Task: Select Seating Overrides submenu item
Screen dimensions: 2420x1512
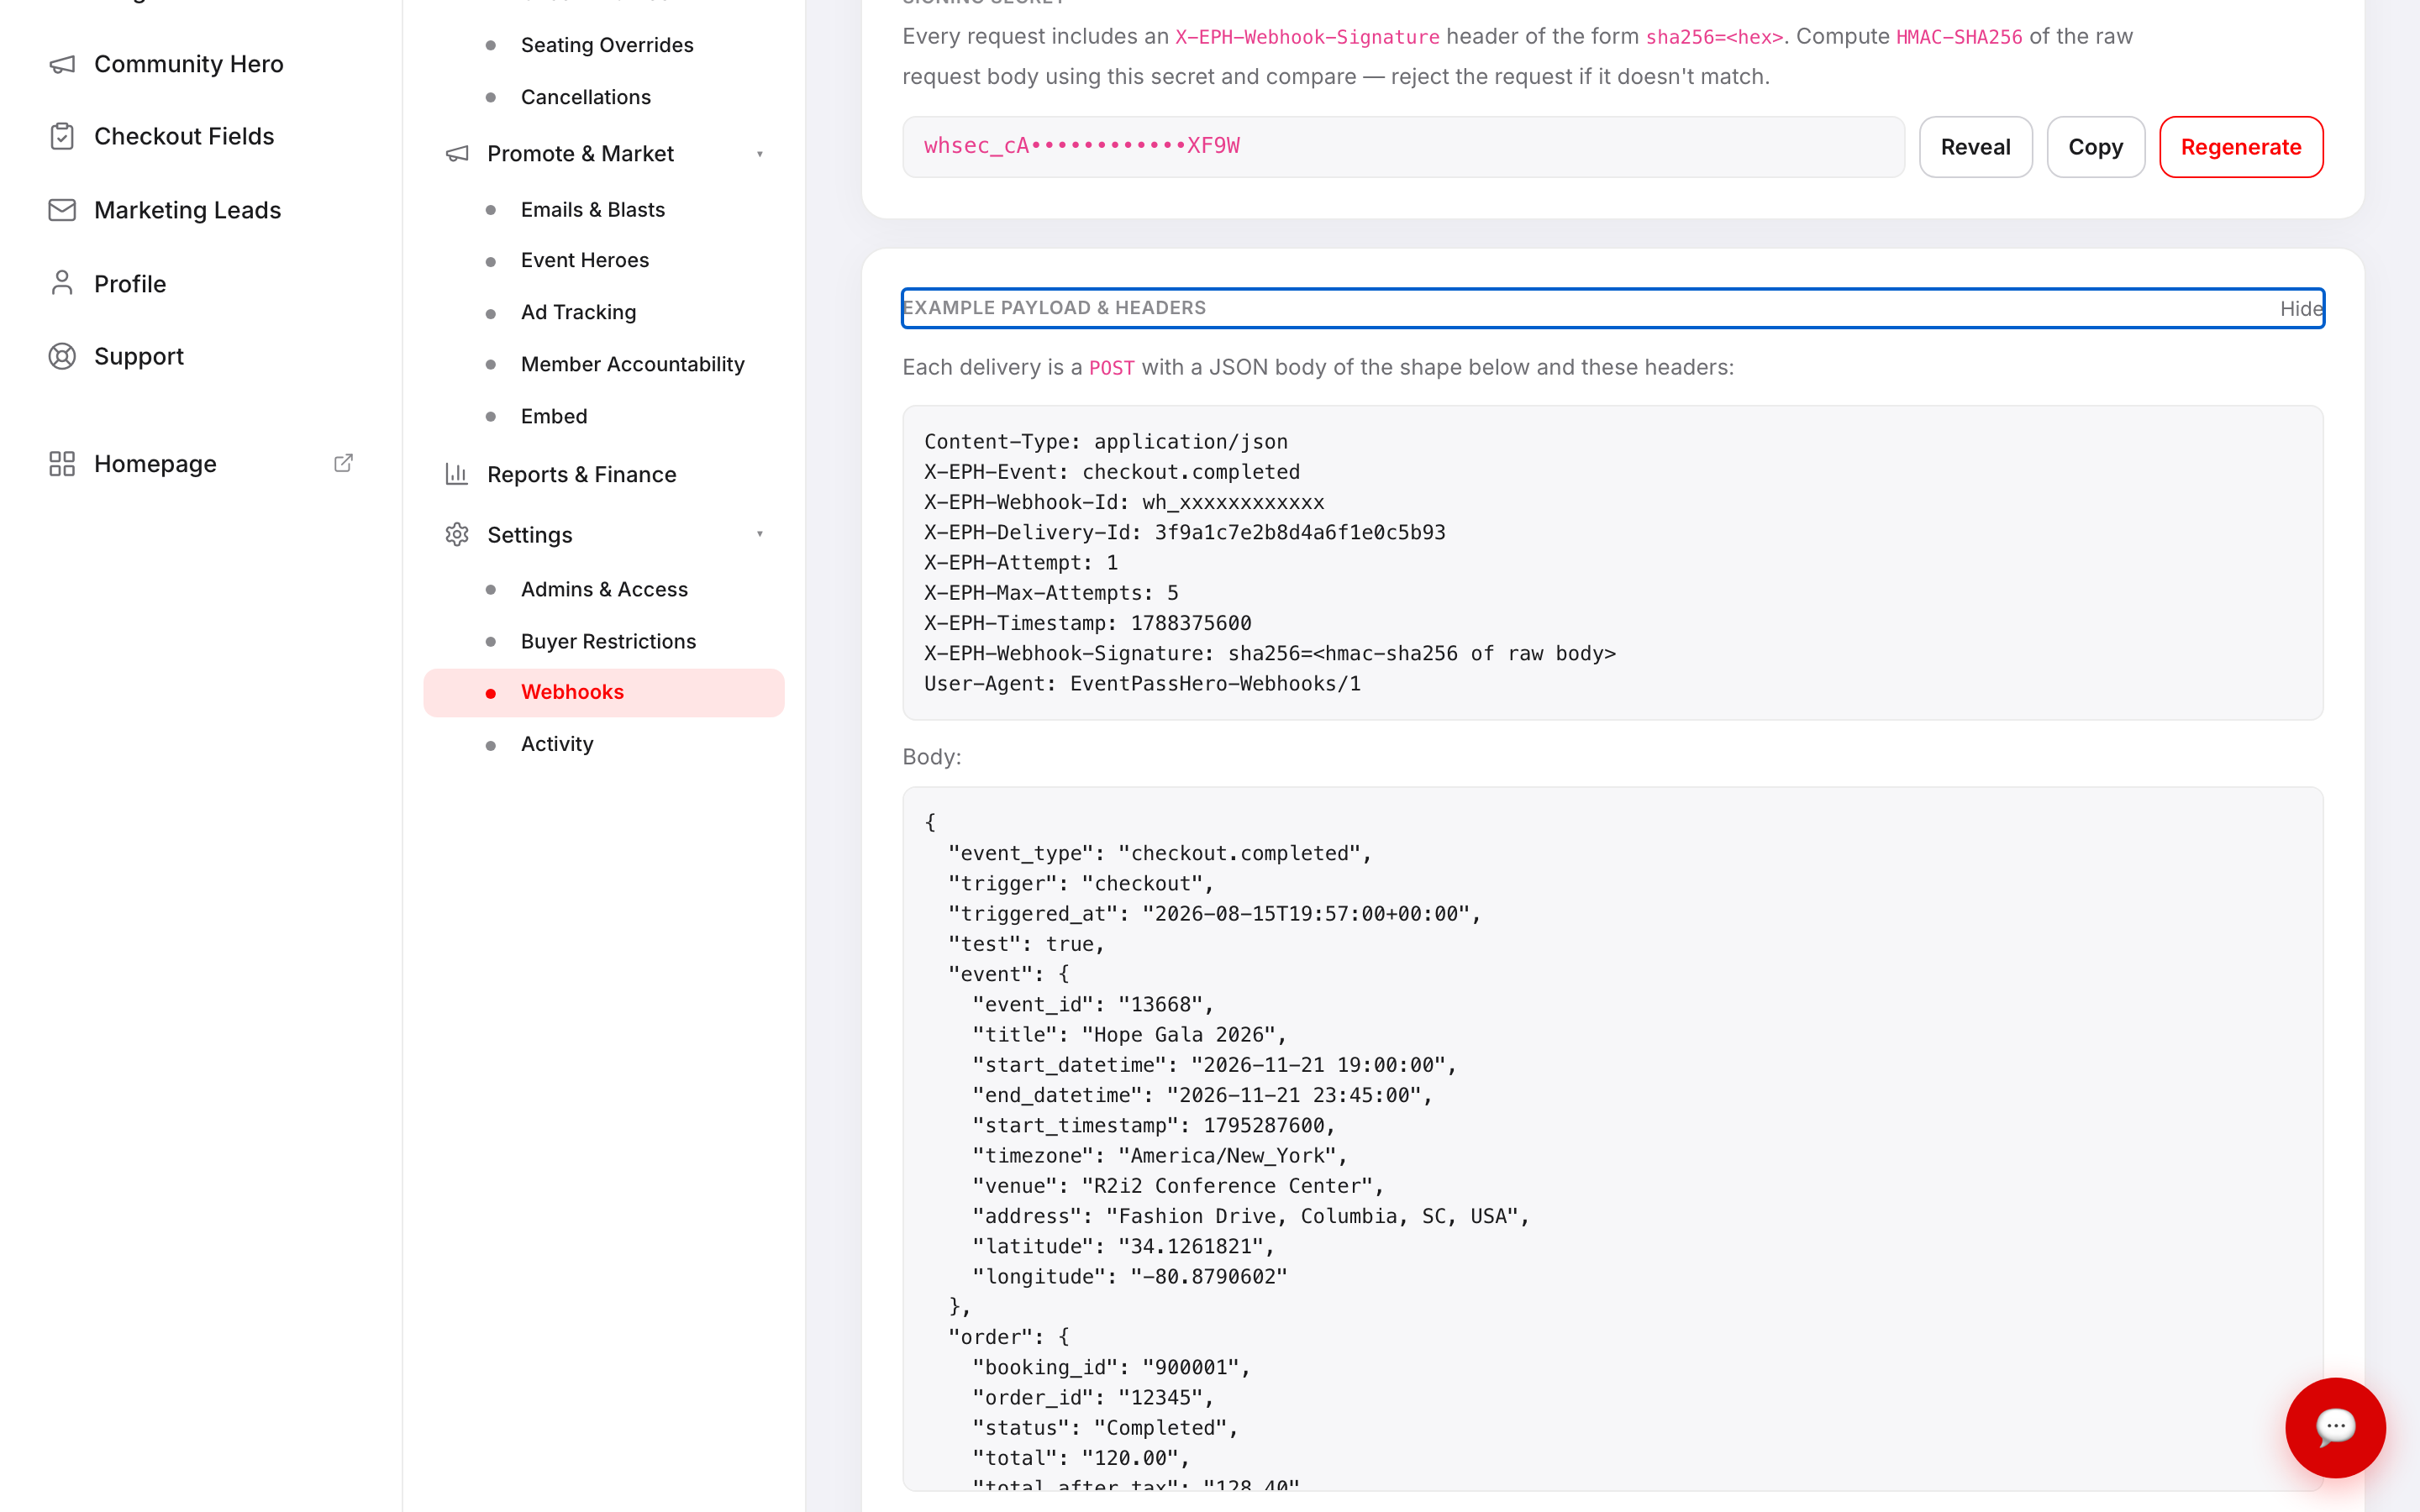Action: click(607, 45)
